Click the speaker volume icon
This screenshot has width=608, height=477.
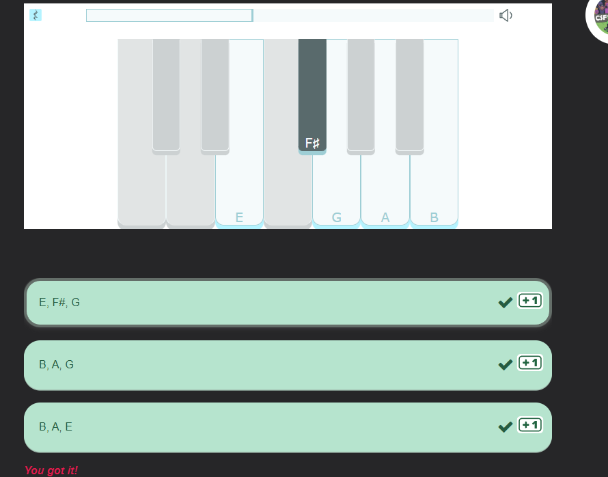[506, 16]
